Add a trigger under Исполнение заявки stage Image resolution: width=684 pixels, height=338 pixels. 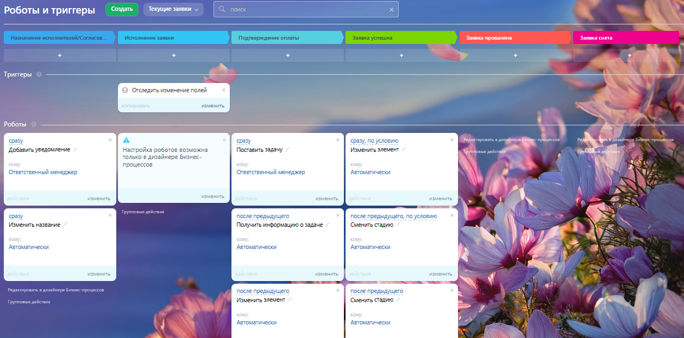(x=174, y=55)
